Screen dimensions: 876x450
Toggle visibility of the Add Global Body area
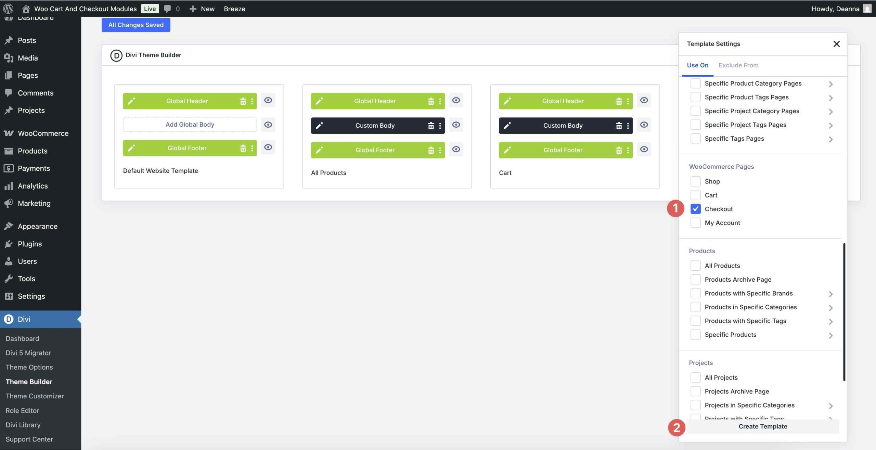268,125
